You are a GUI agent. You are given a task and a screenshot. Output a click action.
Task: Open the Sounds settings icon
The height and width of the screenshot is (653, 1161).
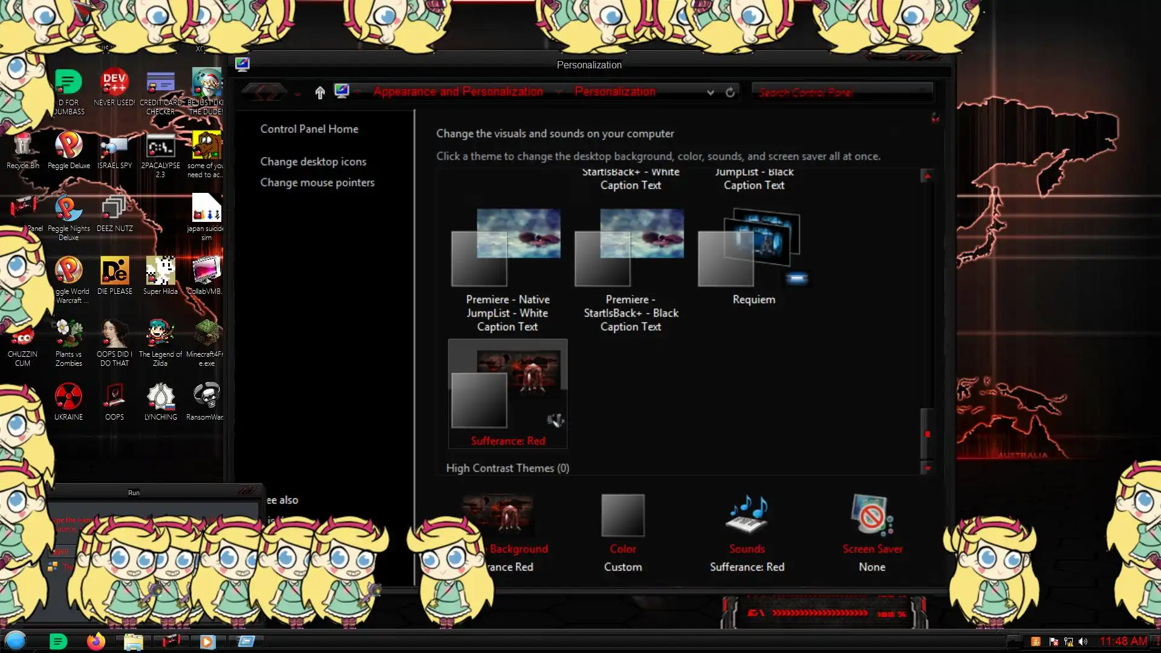(x=747, y=516)
